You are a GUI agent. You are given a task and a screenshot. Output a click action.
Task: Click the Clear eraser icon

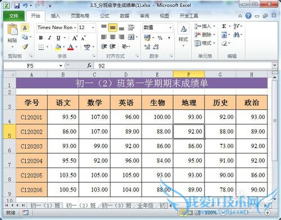[x=224, y=43]
